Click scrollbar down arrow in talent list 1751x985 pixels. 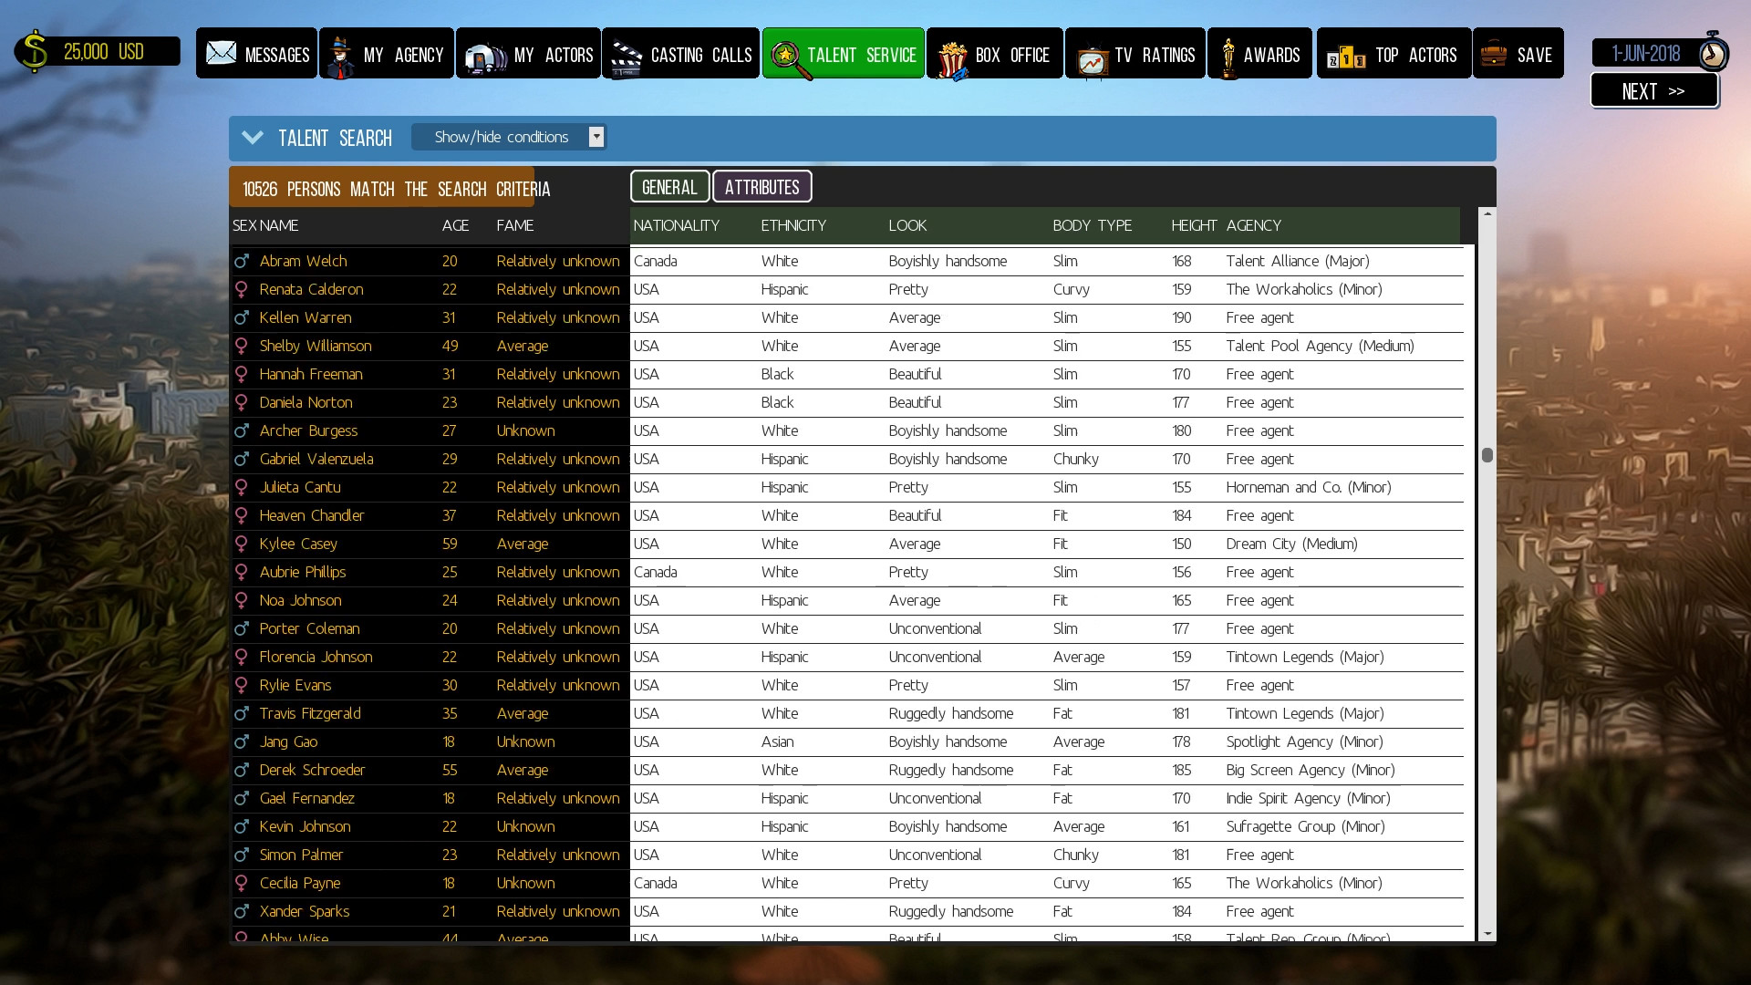pos(1487,934)
